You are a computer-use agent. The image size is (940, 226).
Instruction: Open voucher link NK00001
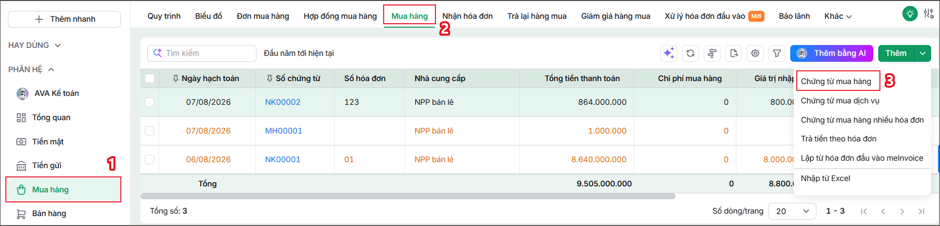(x=283, y=159)
